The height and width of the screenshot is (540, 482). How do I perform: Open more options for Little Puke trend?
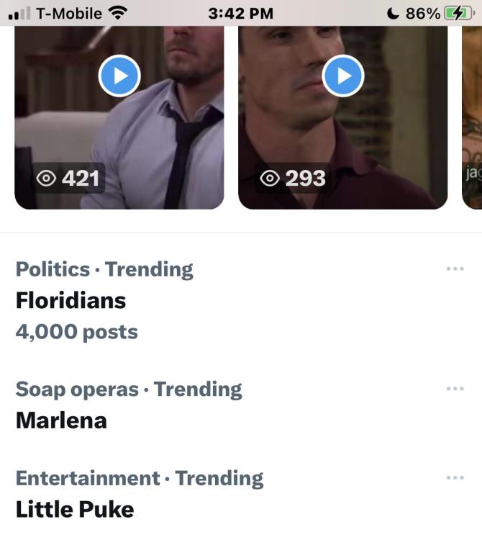[455, 478]
